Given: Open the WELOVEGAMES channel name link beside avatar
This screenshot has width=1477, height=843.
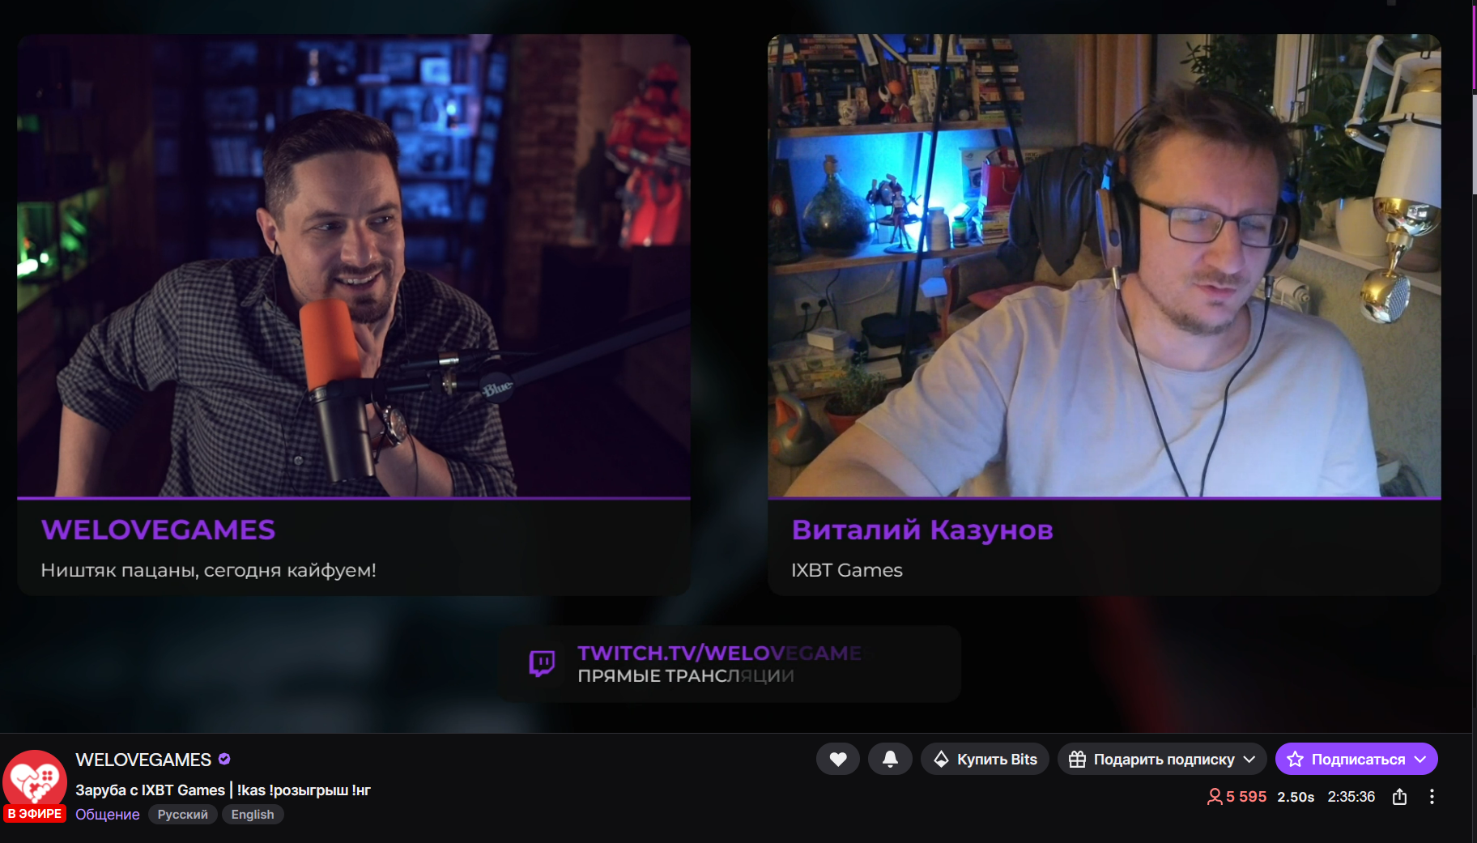Looking at the screenshot, I should pos(143,760).
